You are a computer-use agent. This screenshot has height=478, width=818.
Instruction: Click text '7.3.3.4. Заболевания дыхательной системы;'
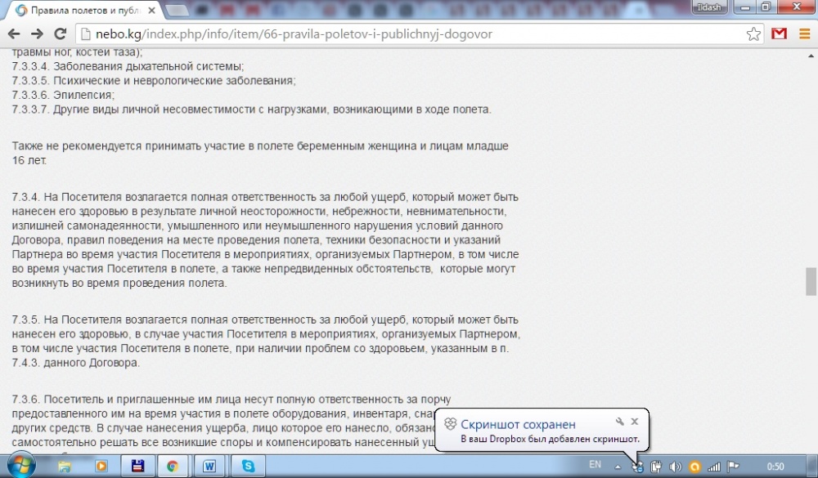tap(128, 66)
